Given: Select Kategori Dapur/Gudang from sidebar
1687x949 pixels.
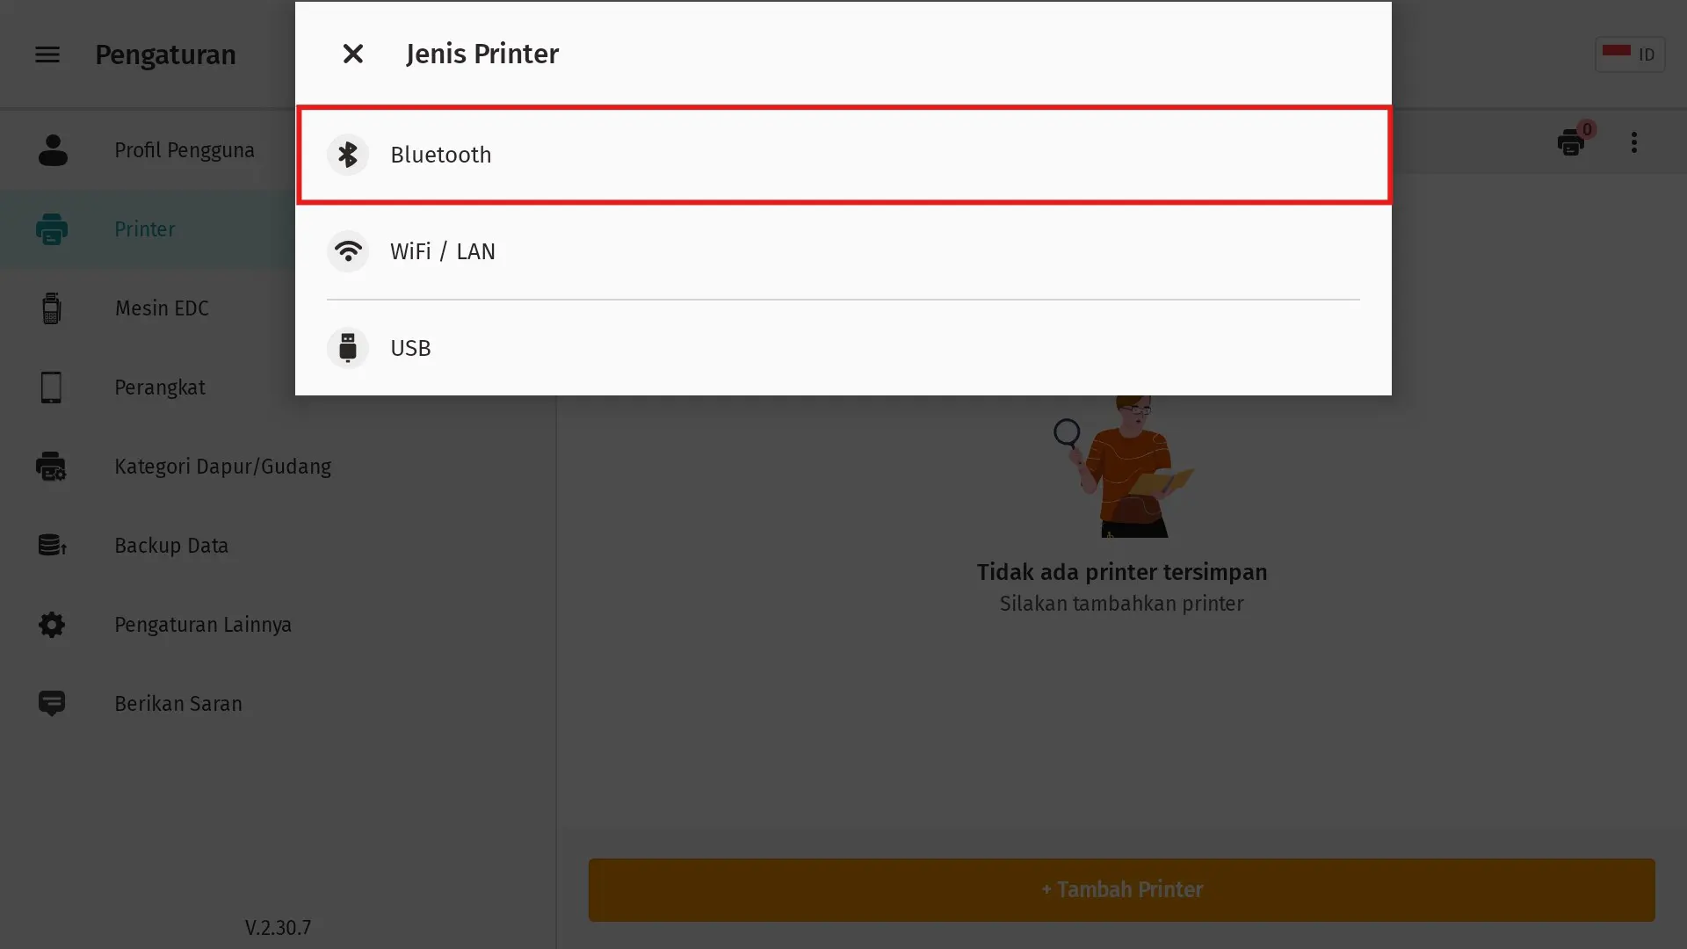Looking at the screenshot, I should pyautogui.click(x=223, y=467).
